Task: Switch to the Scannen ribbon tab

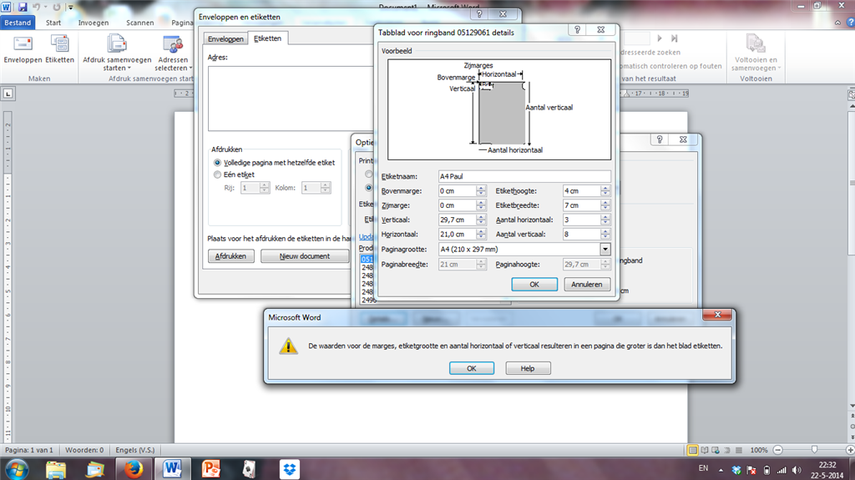Action: click(x=140, y=23)
